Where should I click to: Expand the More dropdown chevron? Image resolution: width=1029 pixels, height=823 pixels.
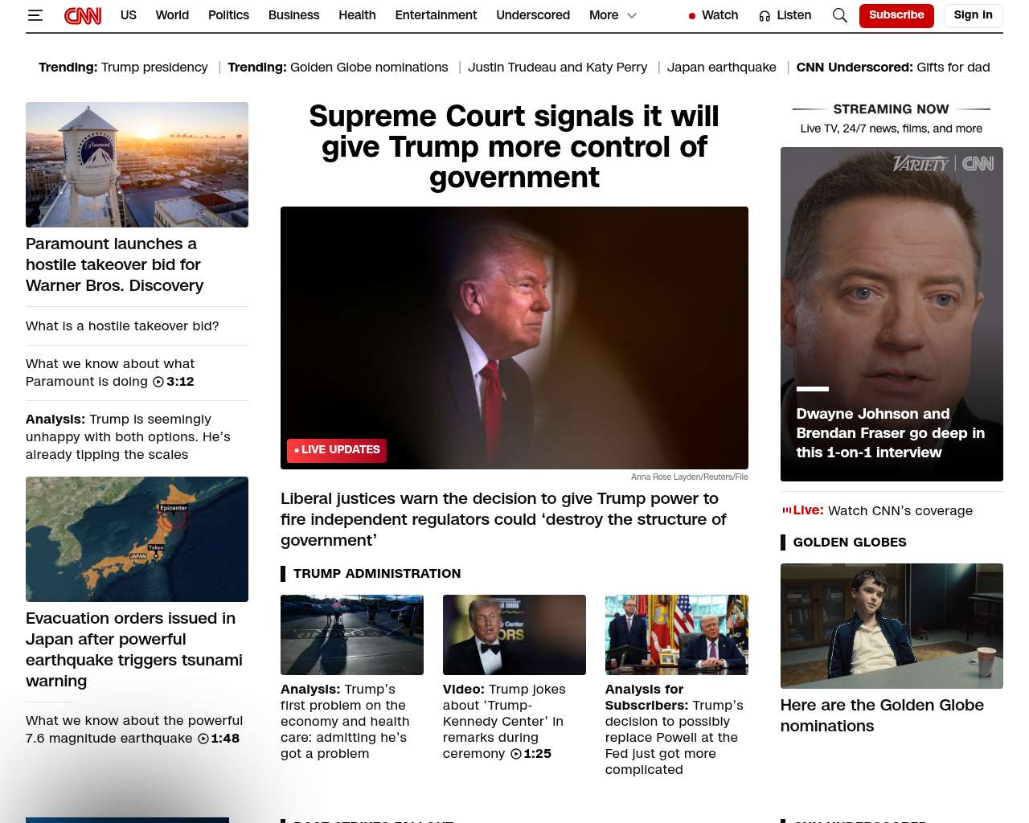pyautogui.click(x=632, y=15)
